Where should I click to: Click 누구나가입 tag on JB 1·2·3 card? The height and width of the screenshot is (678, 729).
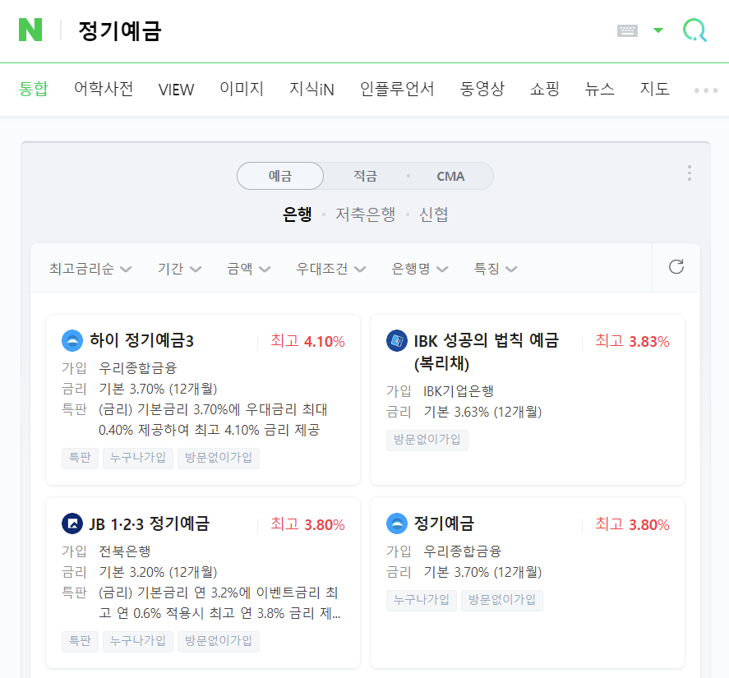138,641
